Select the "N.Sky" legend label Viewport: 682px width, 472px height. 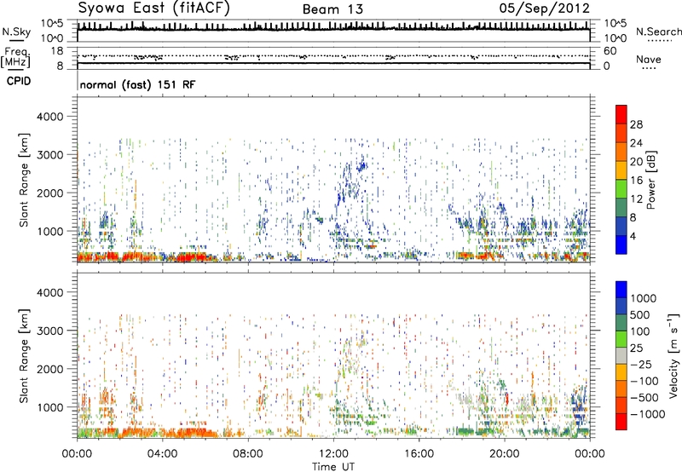[x=16, y=32]
